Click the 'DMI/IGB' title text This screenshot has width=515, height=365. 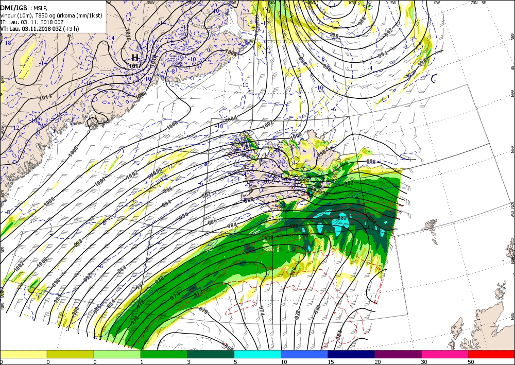click(14, 8)
